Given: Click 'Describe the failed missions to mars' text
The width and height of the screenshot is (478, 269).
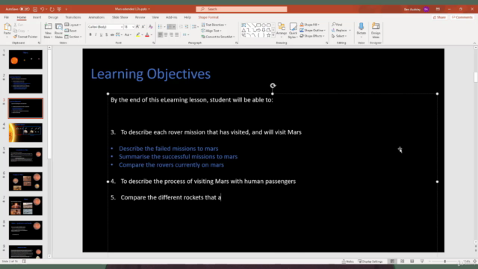Looking at the screenshot, I should point(169,149).
